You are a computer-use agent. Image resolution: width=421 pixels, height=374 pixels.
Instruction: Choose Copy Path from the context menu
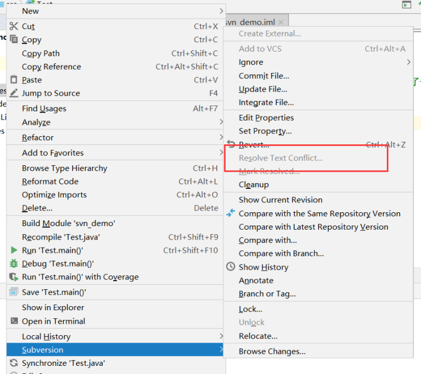tap(115, 53)
